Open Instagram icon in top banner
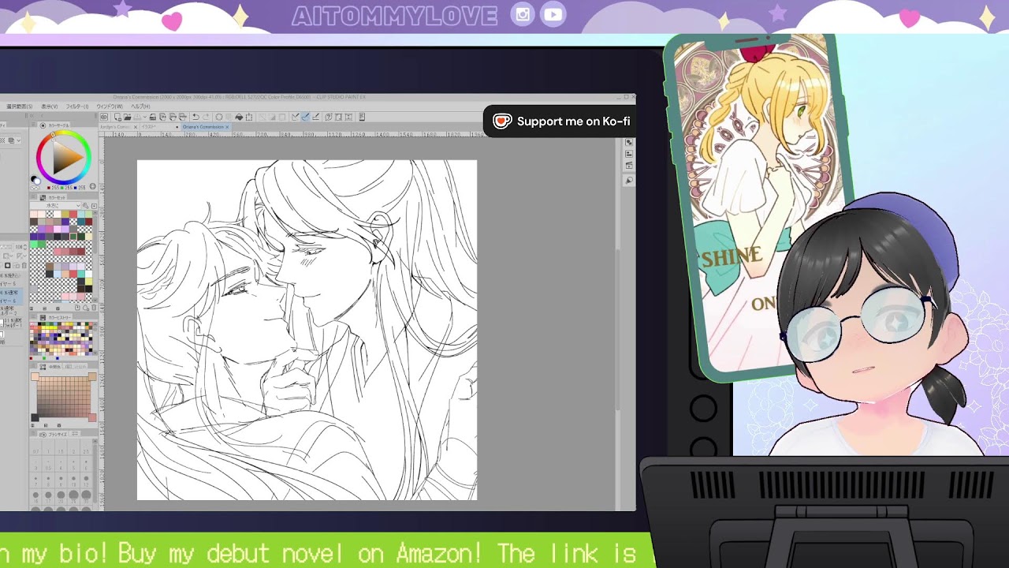 point(523,14)
